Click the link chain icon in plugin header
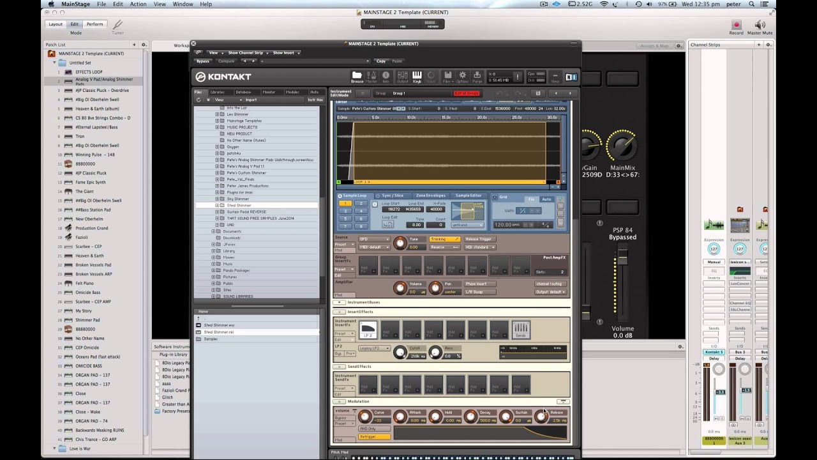 [199, 52]
